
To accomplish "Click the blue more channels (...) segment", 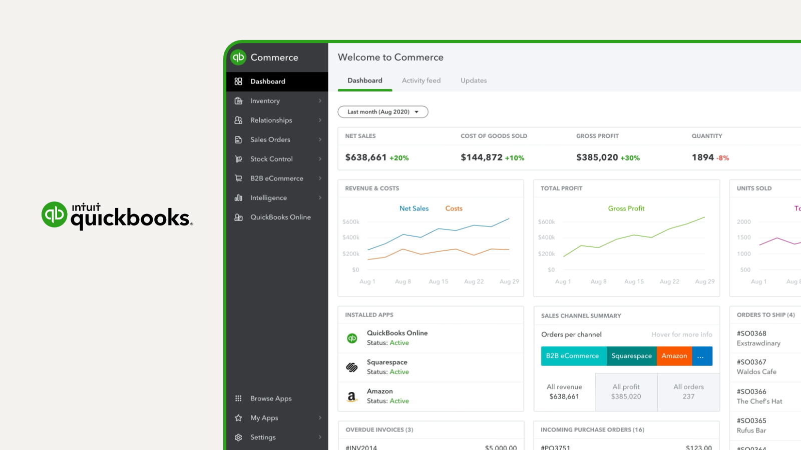I will pyautogui.click(x=702, y=356).
